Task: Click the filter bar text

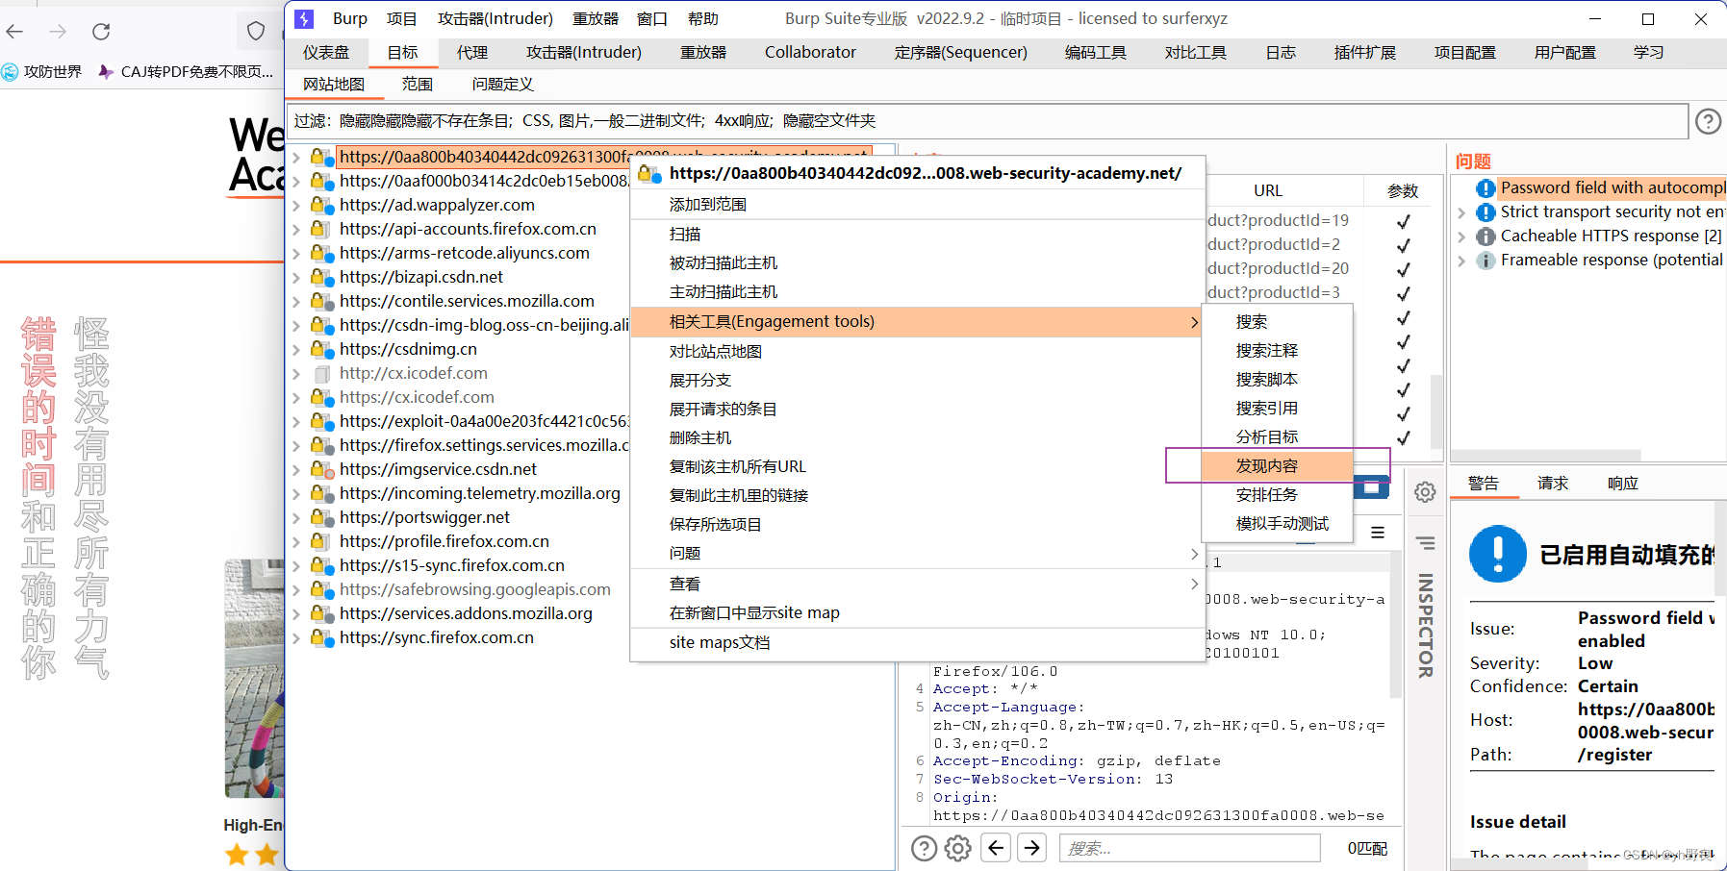Action: tap(585, 121)
